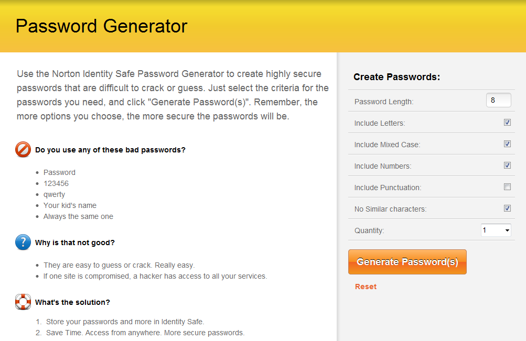Uncheck the No Similar characters checkbox

(507, 208)
